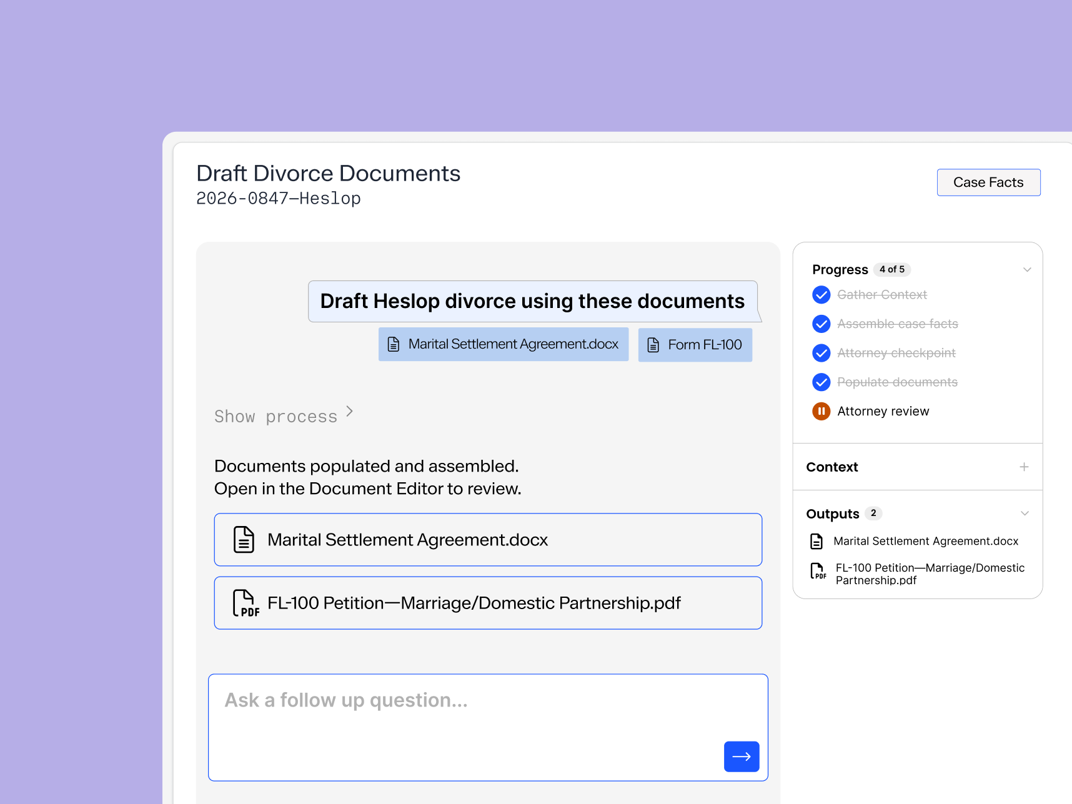
Task: Open the Case Facts panel
Action: (988, 182)
